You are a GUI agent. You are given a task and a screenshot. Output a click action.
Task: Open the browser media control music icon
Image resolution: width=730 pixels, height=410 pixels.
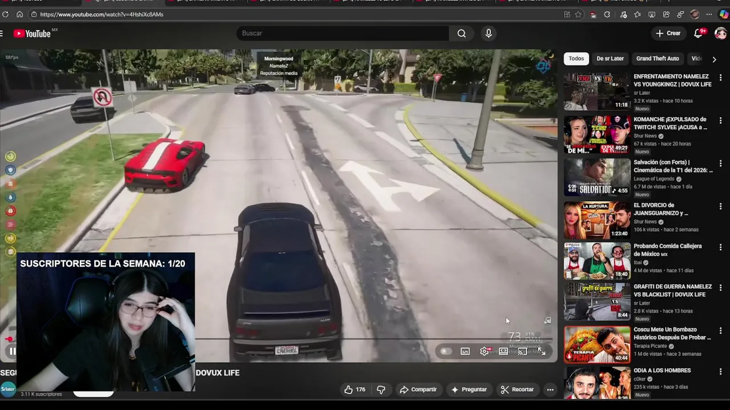coord(623,14)
